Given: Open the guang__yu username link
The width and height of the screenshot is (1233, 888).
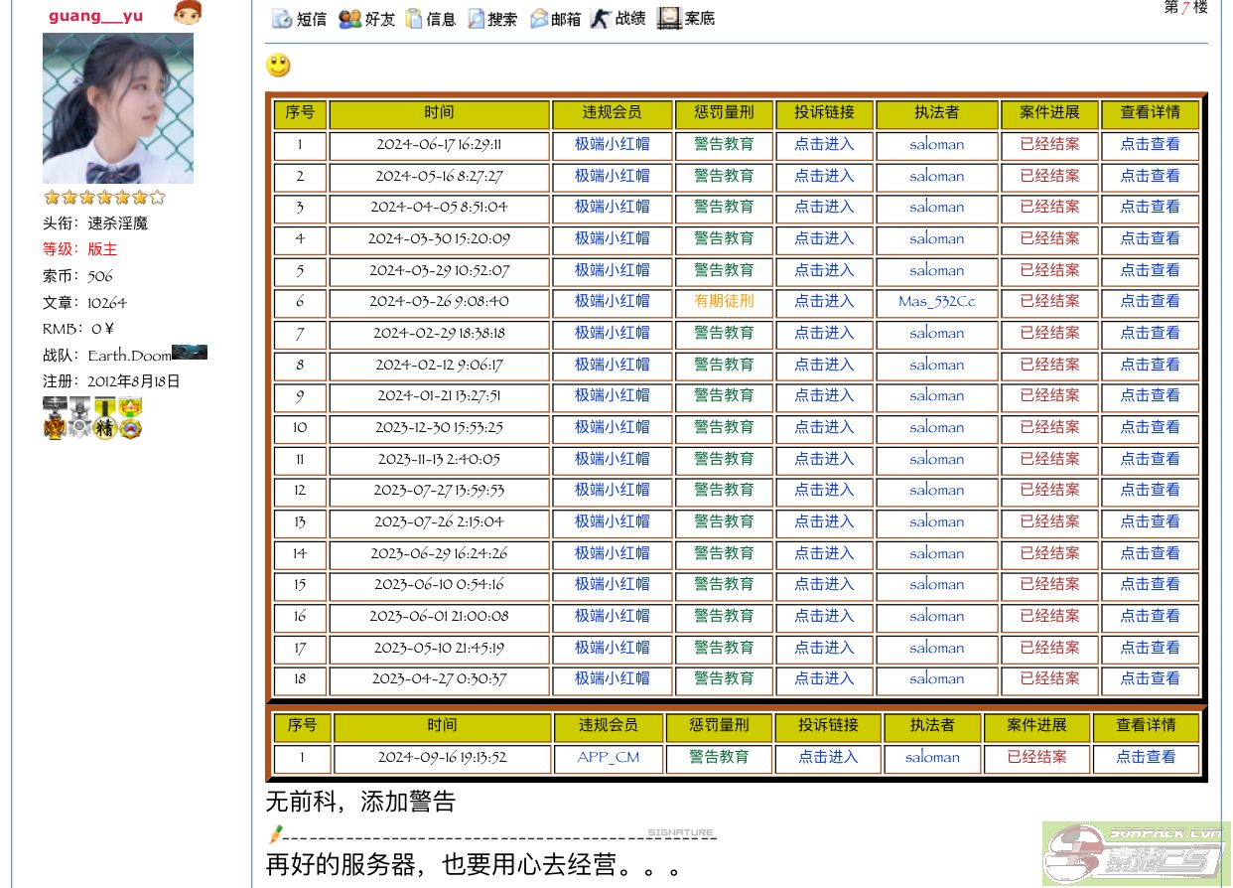Looking at the screenshot, I should point(95,16).
